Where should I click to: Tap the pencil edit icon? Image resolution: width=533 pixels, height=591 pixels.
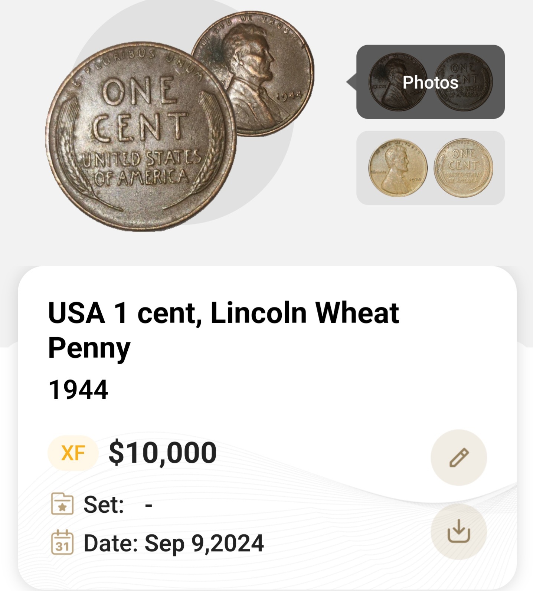459,457
